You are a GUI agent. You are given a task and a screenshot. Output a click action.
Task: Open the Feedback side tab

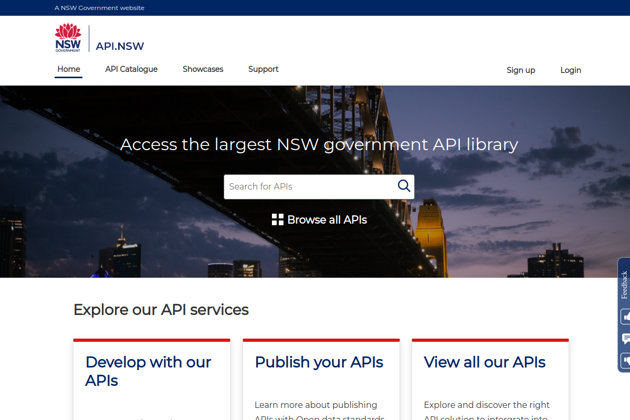624,285
